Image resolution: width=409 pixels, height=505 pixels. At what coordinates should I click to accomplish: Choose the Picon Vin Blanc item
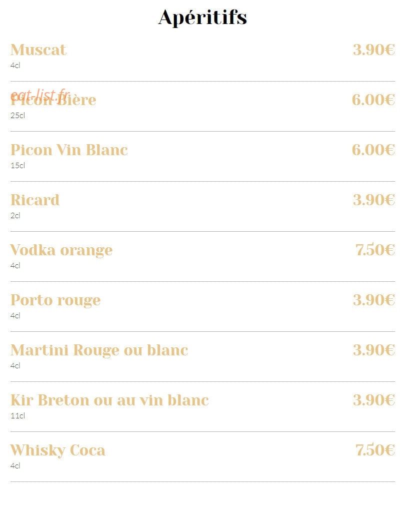point(69,150)
